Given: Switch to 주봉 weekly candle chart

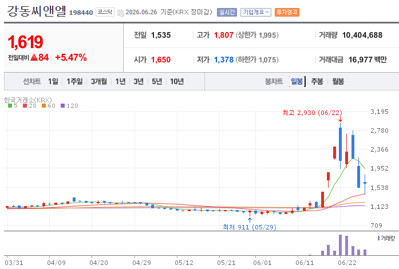Looking at the screenshot, I should [317, 81].
